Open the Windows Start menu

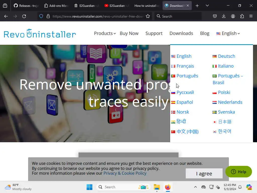[90, 187]
